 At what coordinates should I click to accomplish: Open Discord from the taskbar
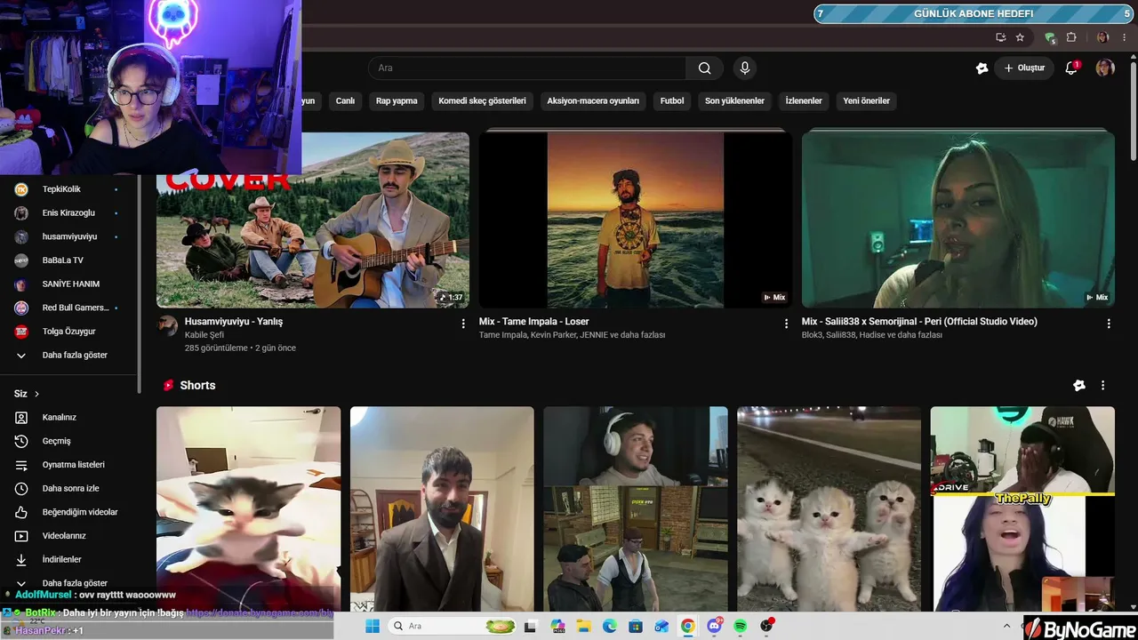click(714, 626)
